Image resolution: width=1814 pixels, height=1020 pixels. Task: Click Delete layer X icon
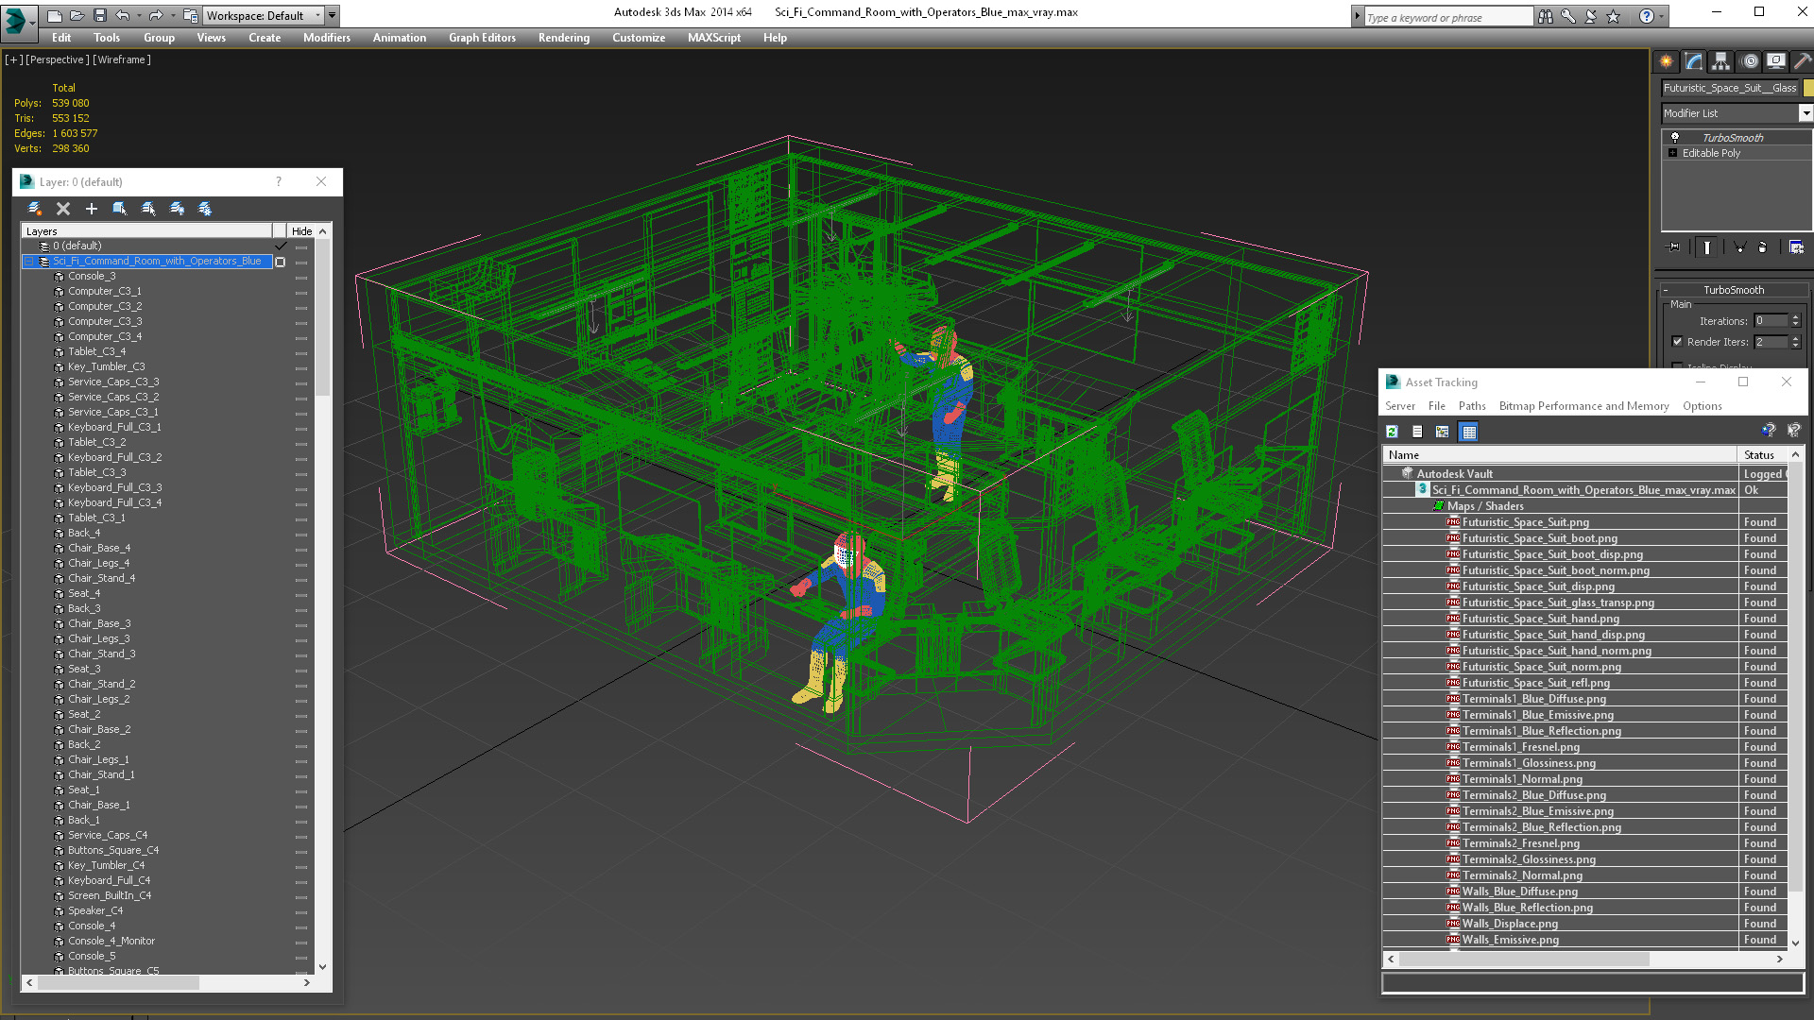63,209
